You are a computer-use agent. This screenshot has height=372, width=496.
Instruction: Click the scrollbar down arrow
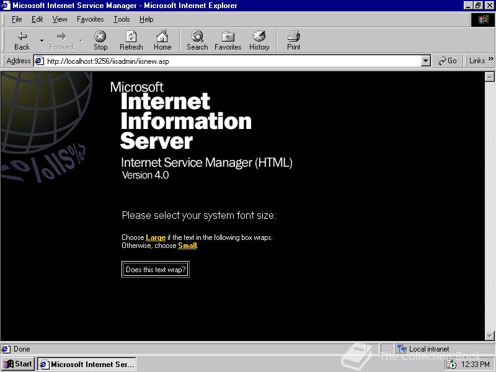[490, 335]
